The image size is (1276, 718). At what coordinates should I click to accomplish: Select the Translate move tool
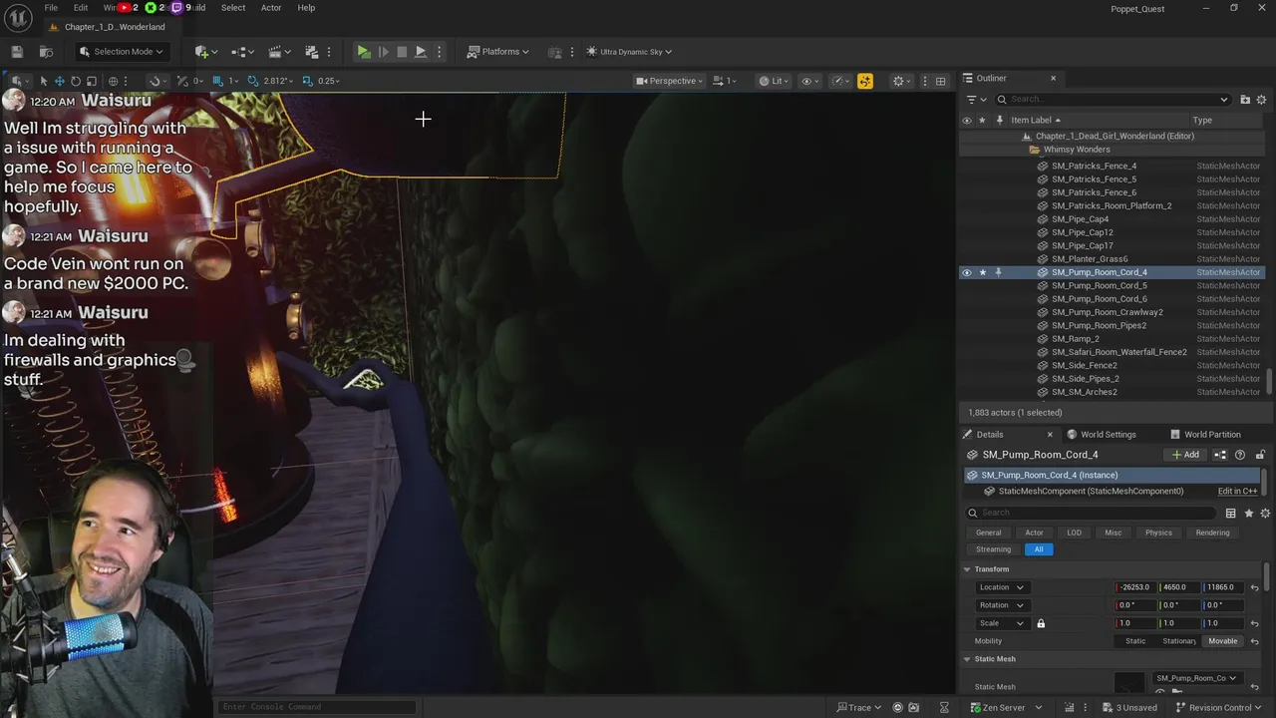click(x=59, y=81)
